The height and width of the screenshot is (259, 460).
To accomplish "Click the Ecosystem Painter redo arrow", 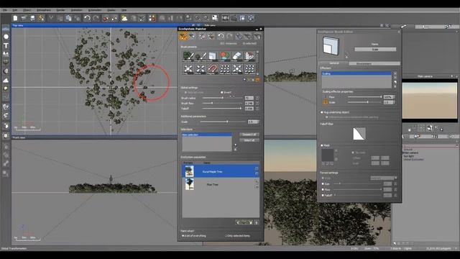I will tap(229, 36).
